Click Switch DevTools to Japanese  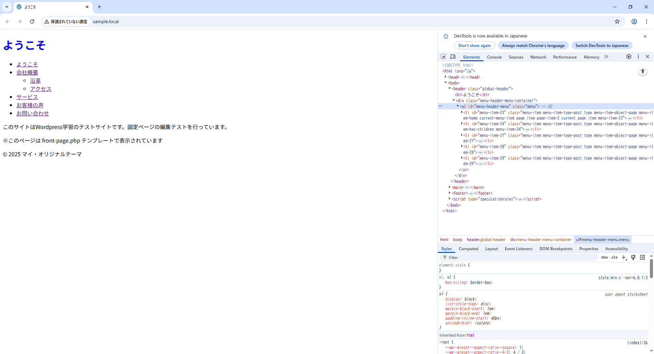[602, 46]
